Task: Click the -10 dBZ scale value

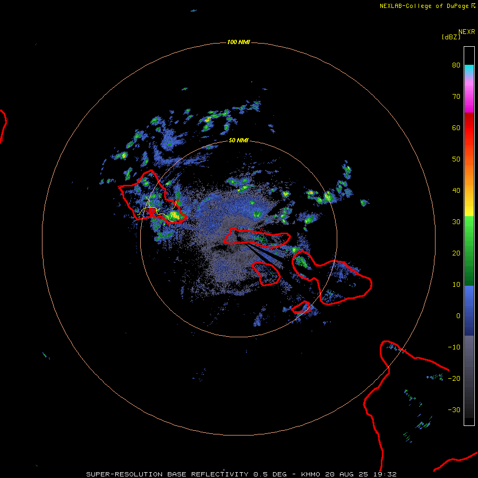Action: tap(454, 347)
